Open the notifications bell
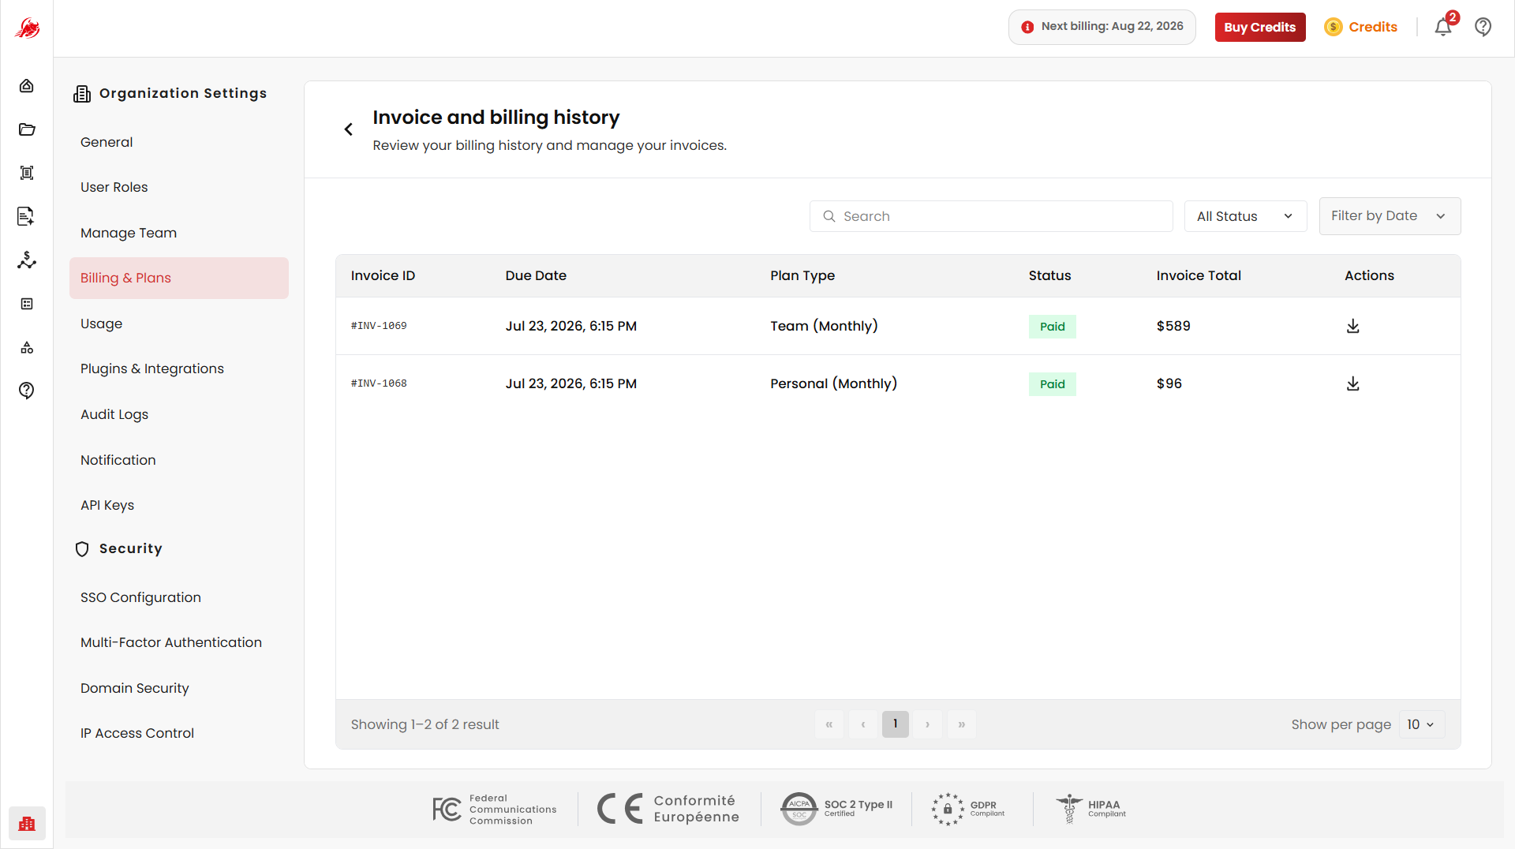Screen dimensions: 1515x849 tap(1443, 27)
